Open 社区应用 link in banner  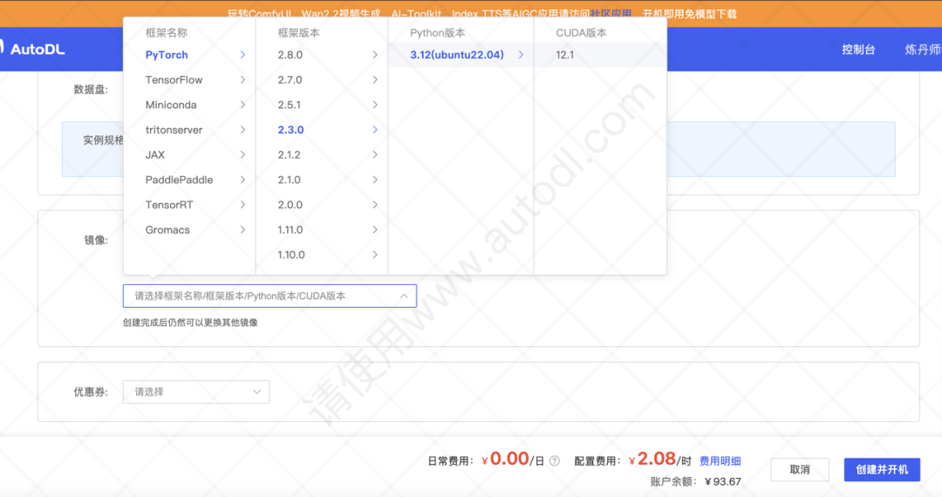pos(611,14)
